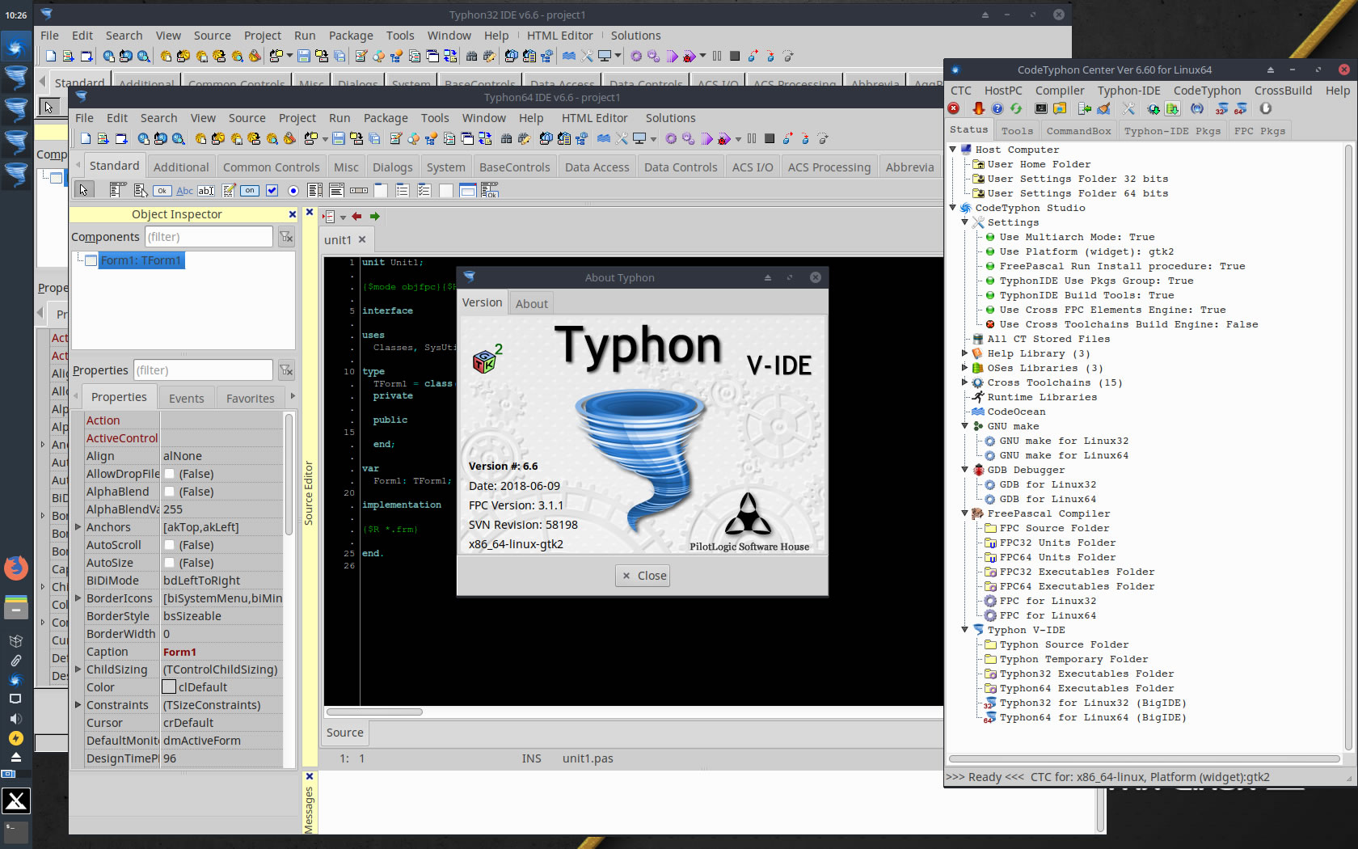Expand the Constraints property
Viewport: 1358px width, 849px height.
coord(78,705)
